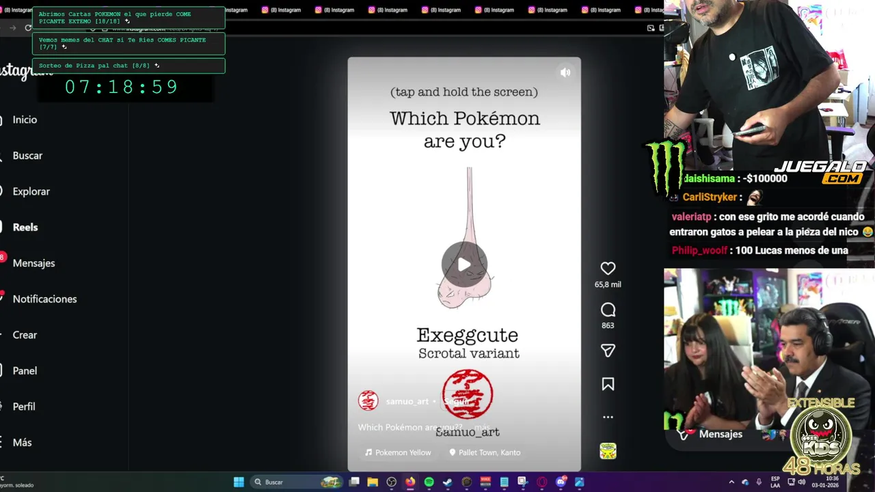
Task: Click the Instagram logo
Action: click(25, 71)
